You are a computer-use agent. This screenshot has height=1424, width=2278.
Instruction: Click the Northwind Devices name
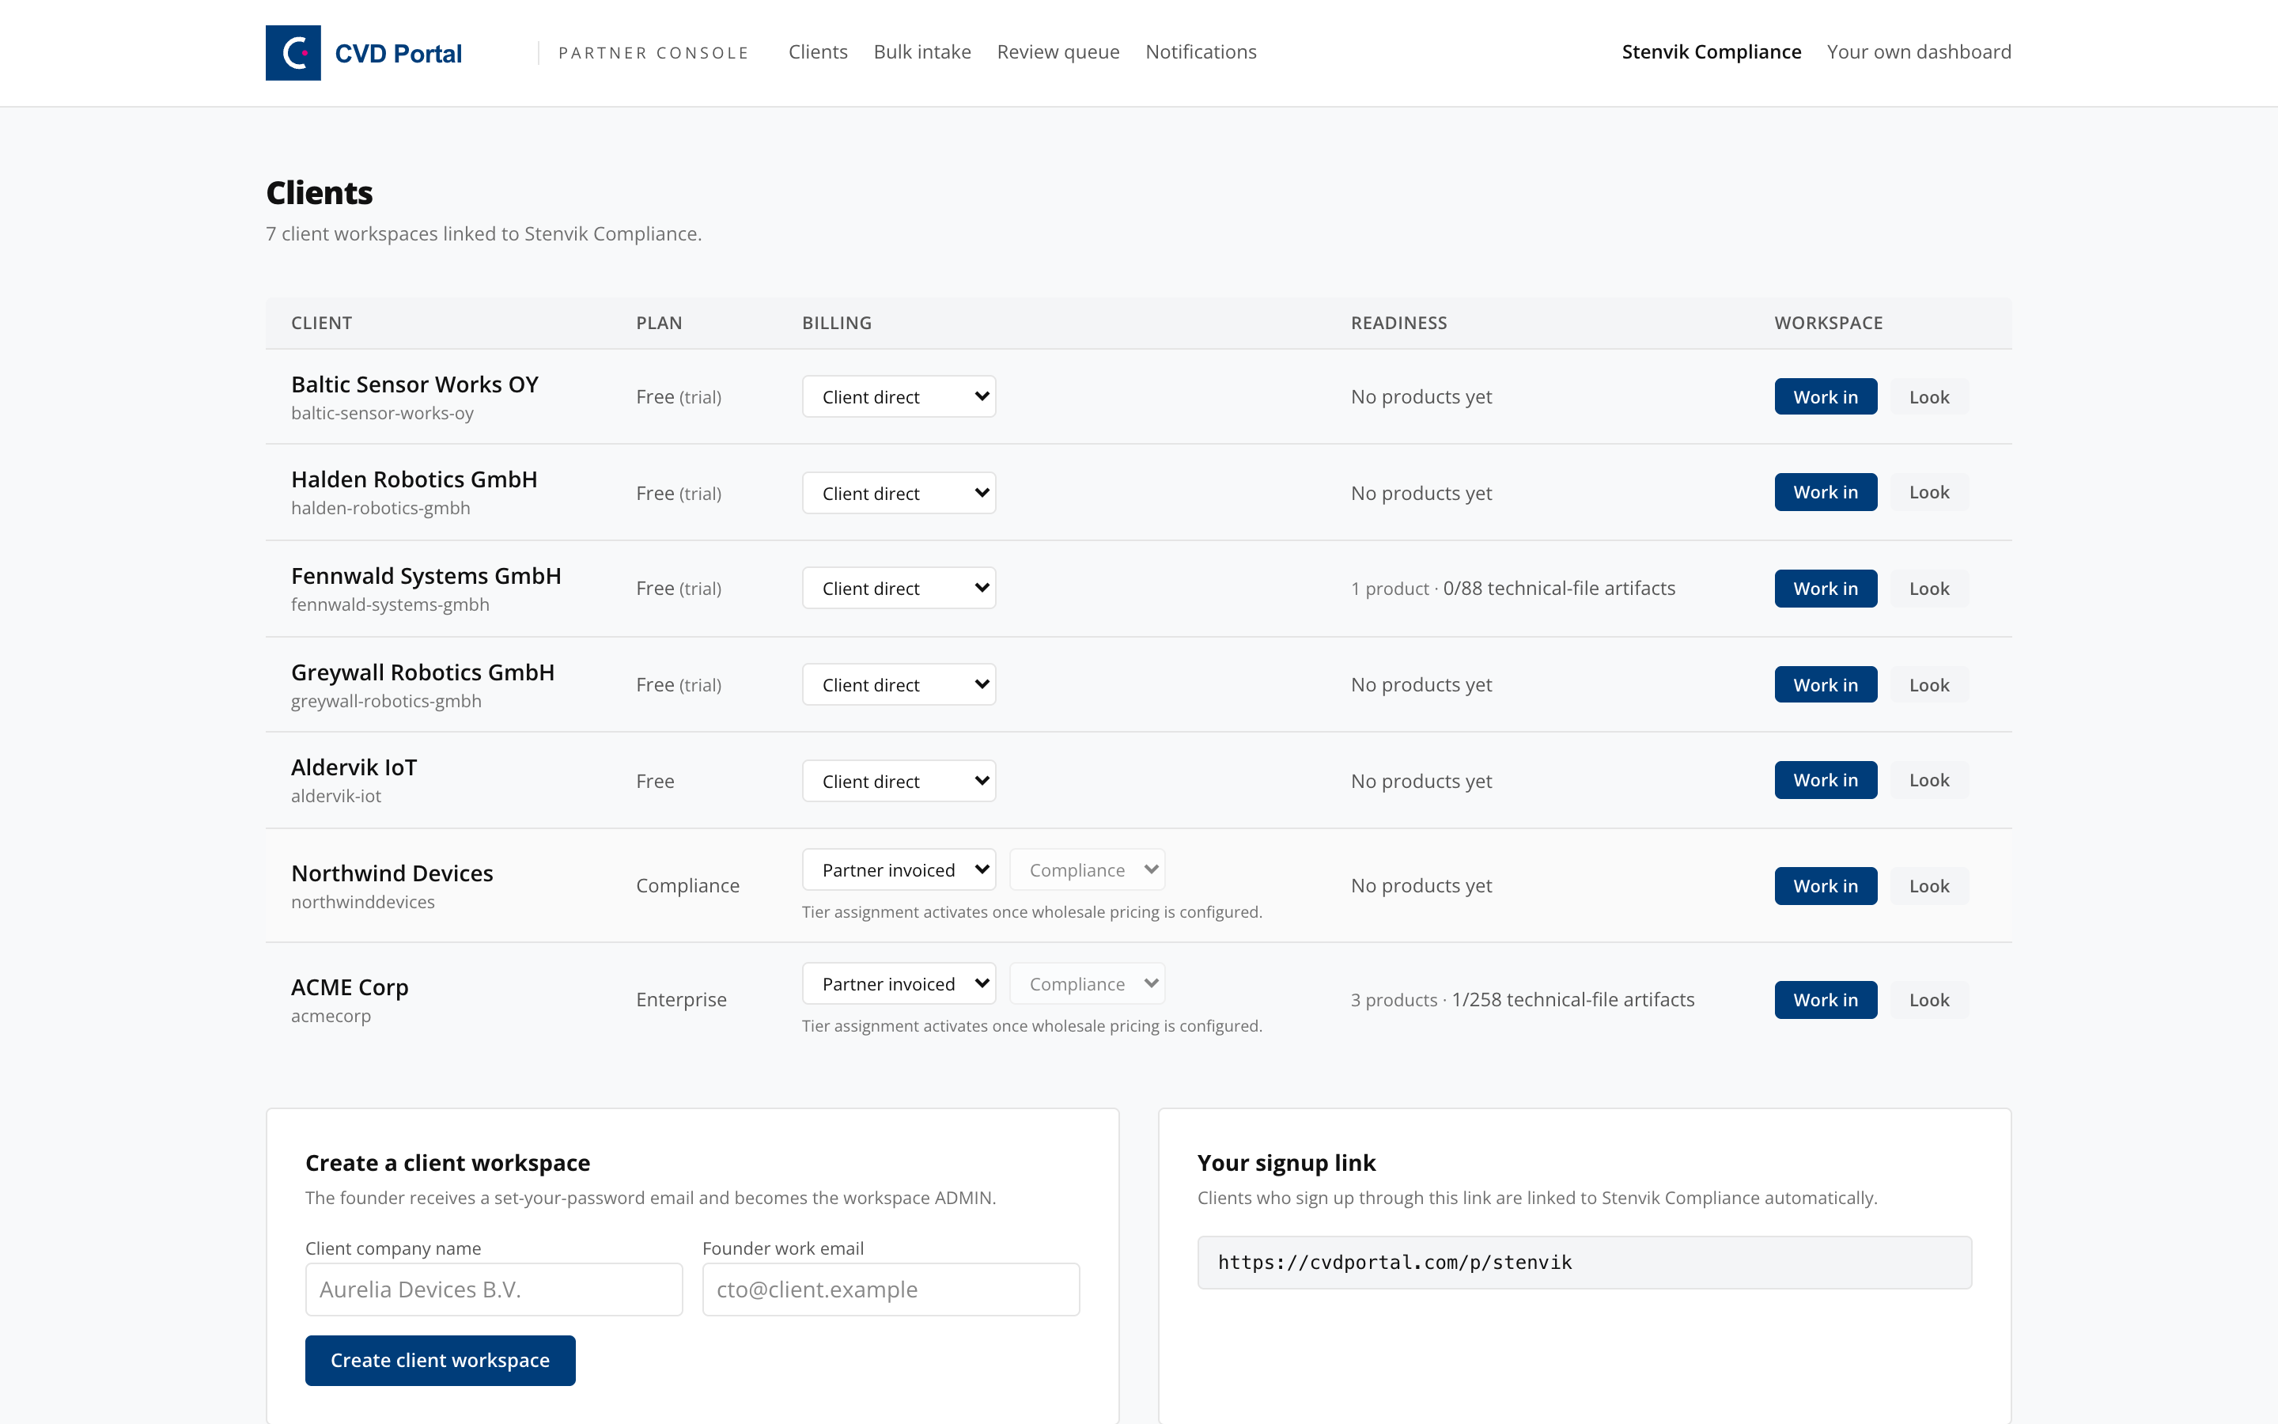point(392,873)
